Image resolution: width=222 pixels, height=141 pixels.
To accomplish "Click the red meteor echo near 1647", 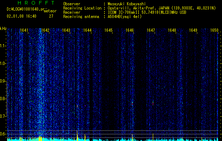I will tap(153, 103).
